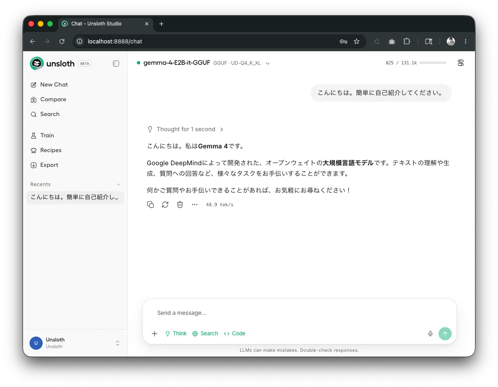Toggle the web Search option in composer

coord(205,334)
